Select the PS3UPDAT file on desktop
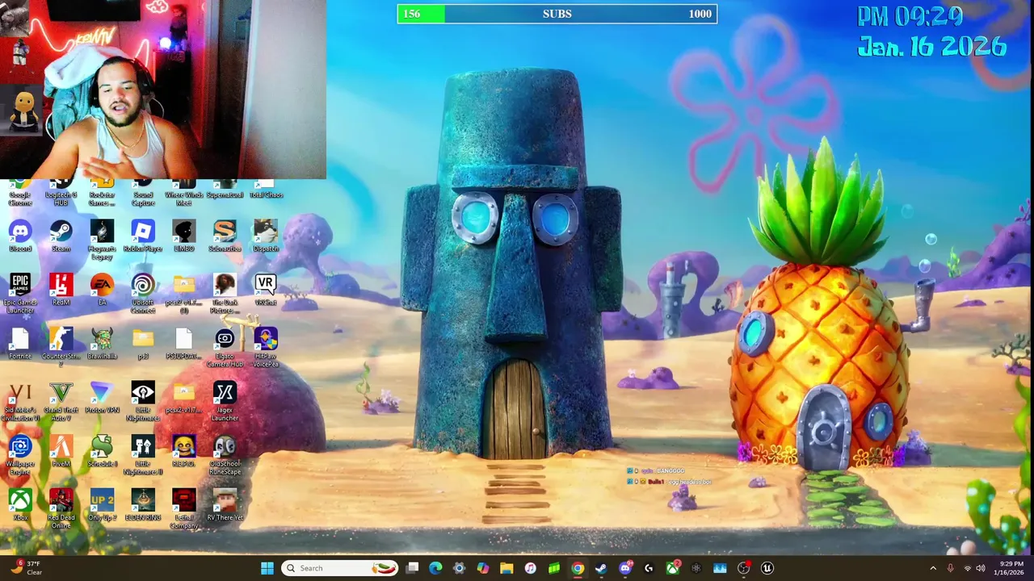 183,343
